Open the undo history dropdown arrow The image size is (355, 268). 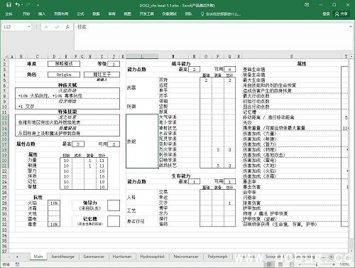point(22,5)
